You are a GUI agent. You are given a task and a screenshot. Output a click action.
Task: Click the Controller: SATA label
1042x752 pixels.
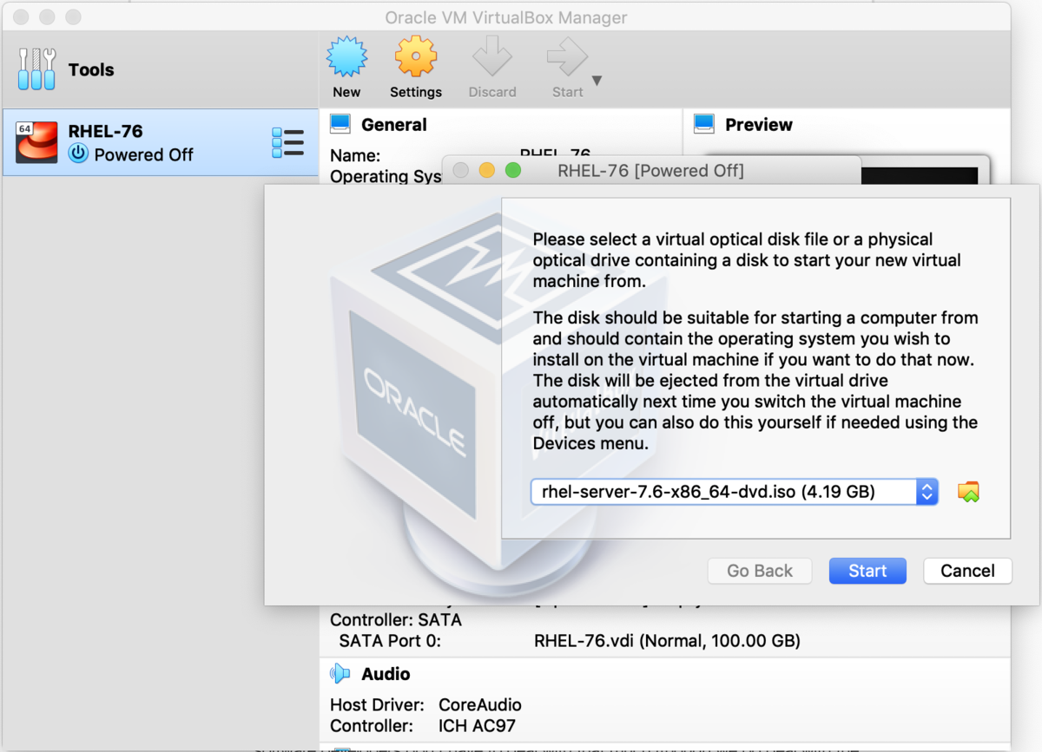[396, 620]
